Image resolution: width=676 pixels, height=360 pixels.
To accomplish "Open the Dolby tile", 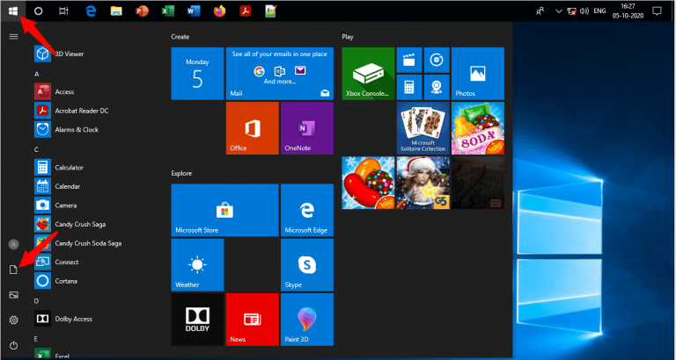I will coord(197,320).
